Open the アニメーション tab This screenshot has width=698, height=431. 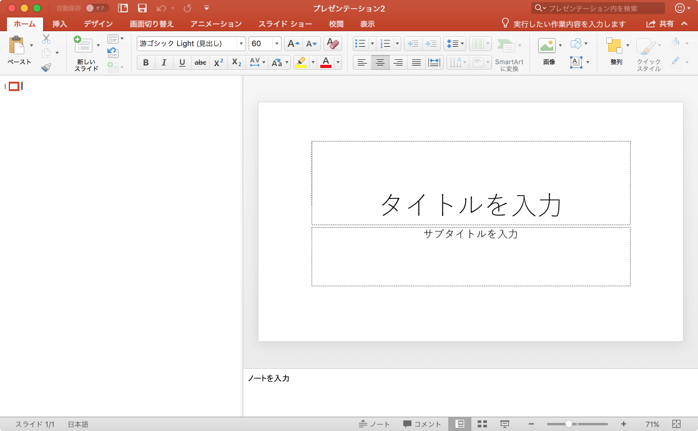(x=216, y=24)
